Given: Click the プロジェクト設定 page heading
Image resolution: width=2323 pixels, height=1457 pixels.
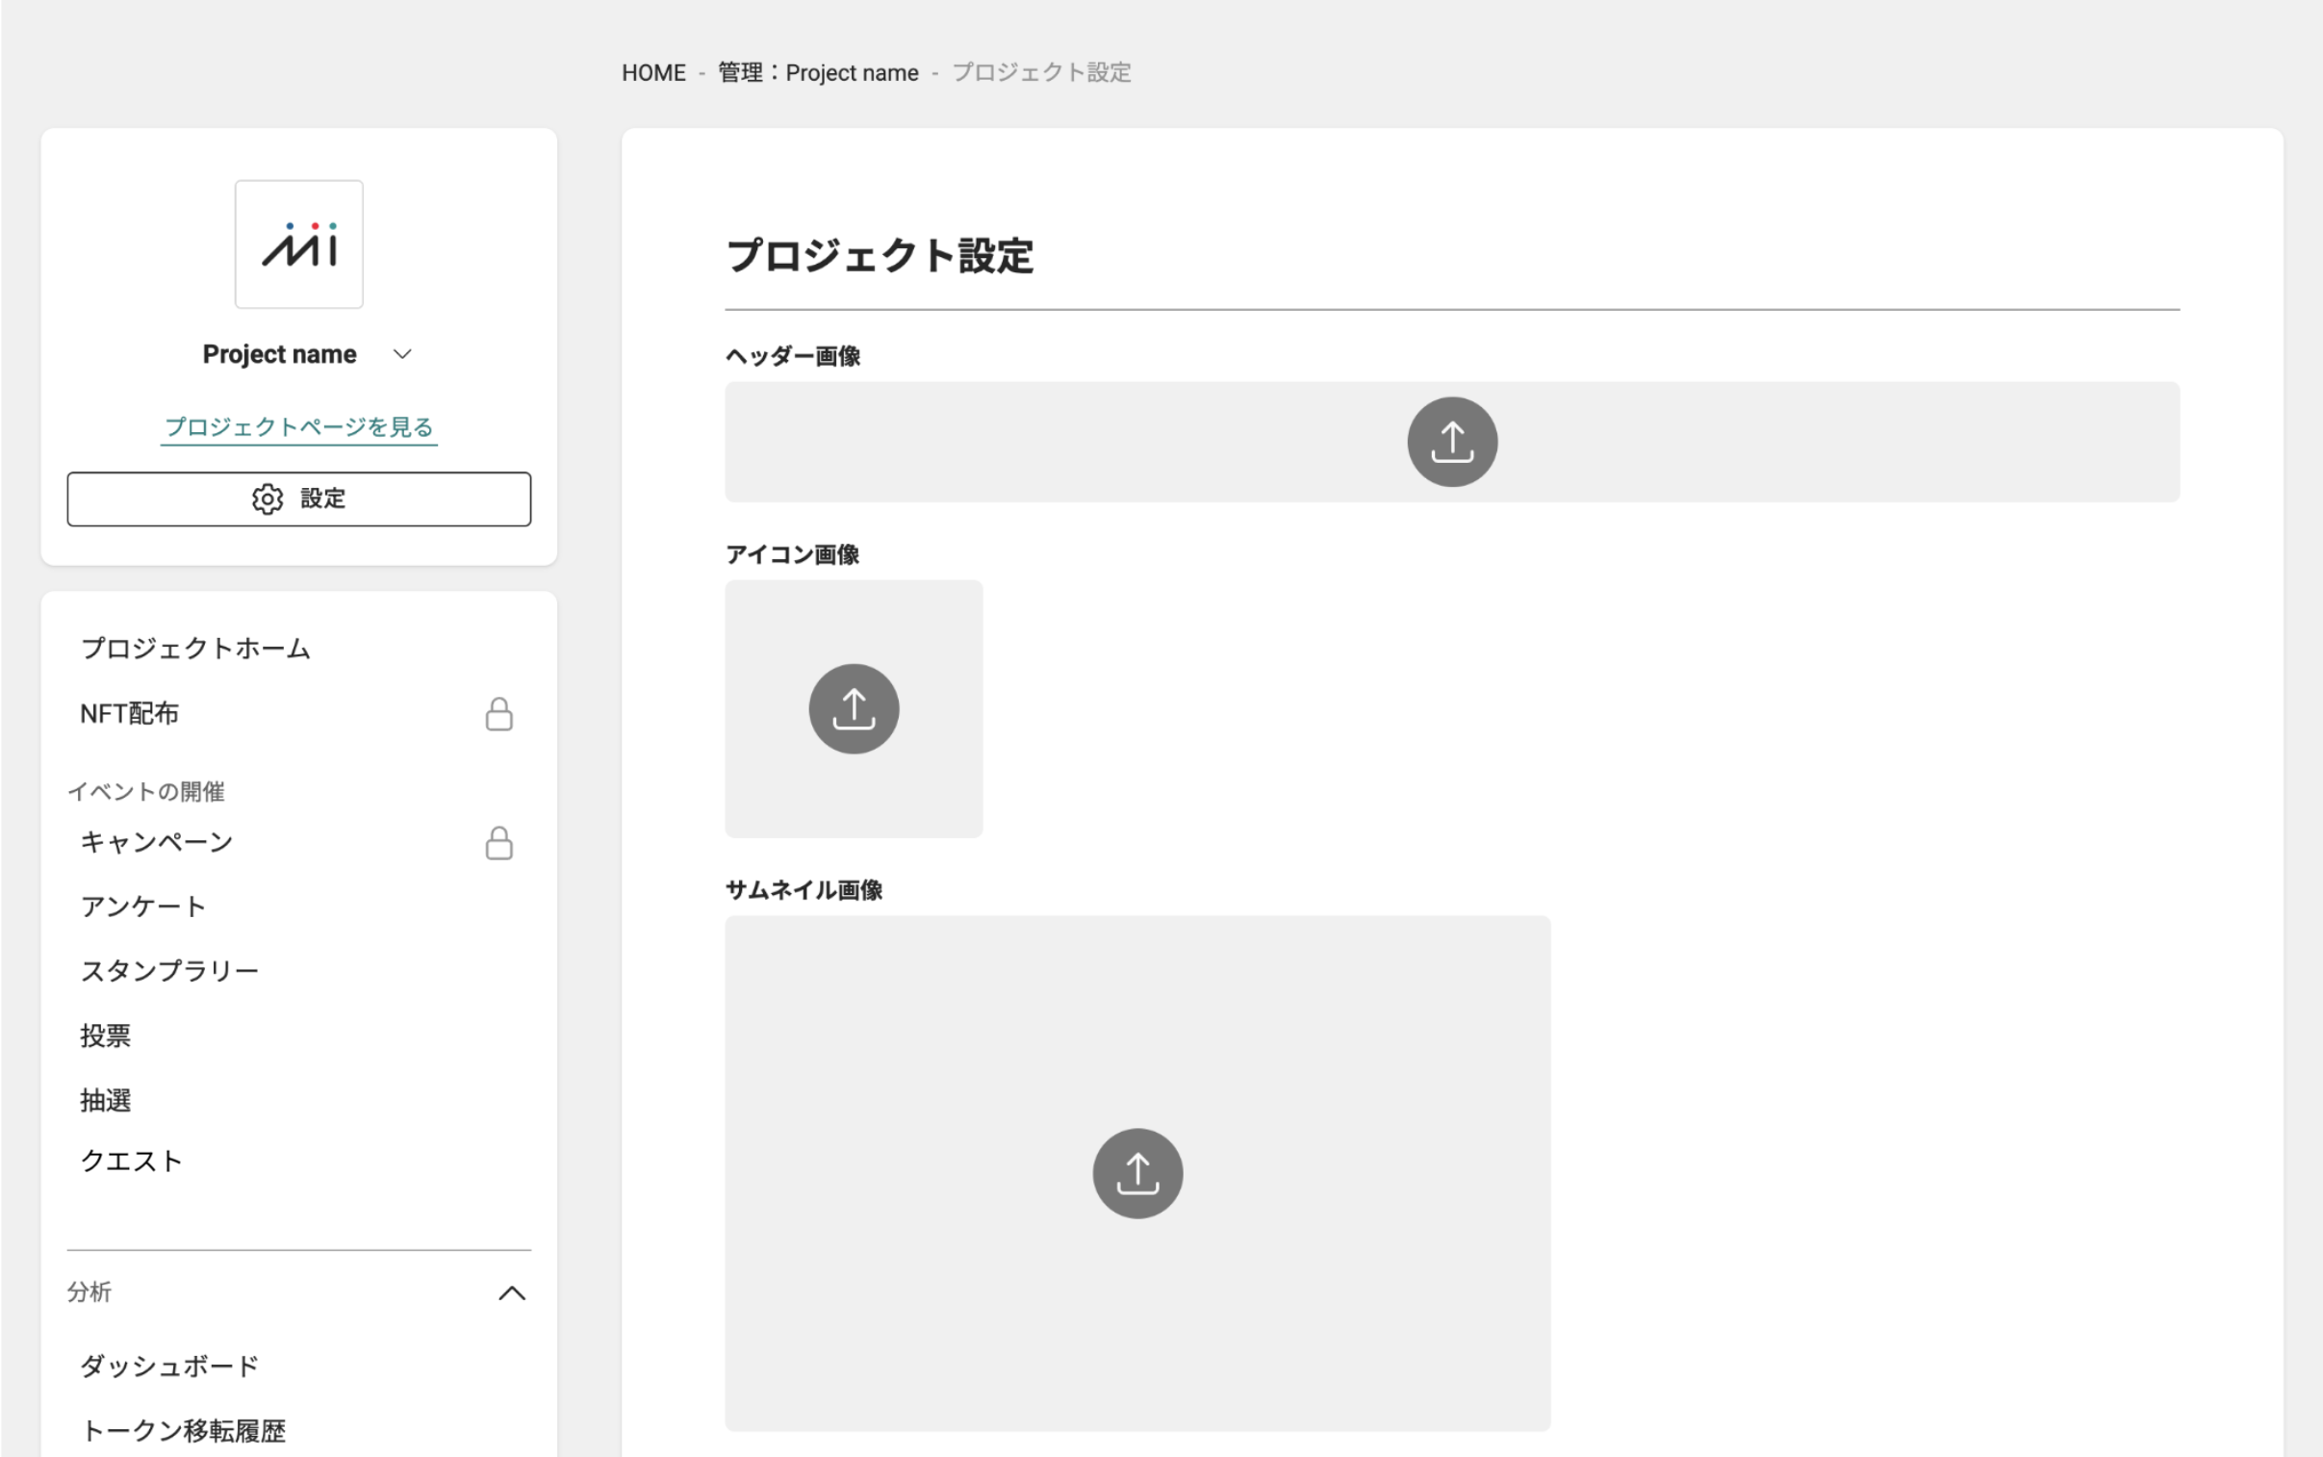Looking at the screenshot, I should tap(879, 255).
